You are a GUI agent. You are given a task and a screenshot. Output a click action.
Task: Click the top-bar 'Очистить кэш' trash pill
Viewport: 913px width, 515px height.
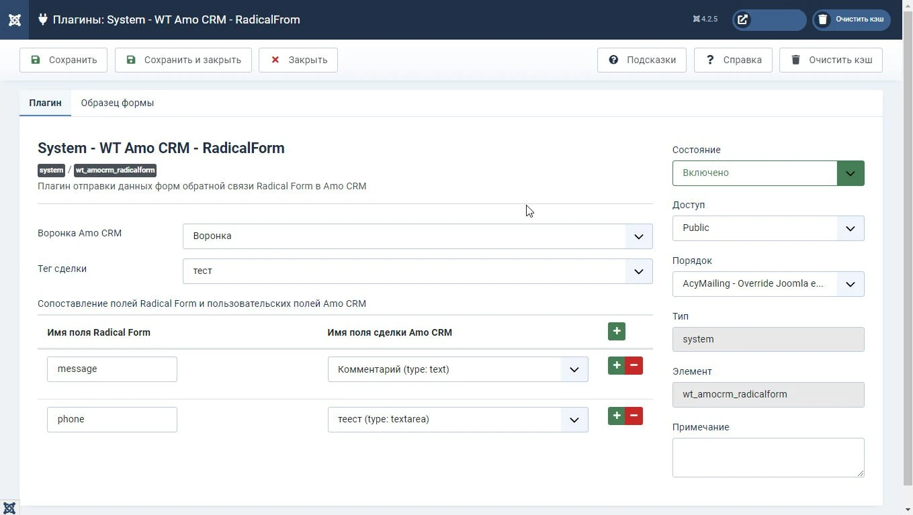[x=852, y=19]
